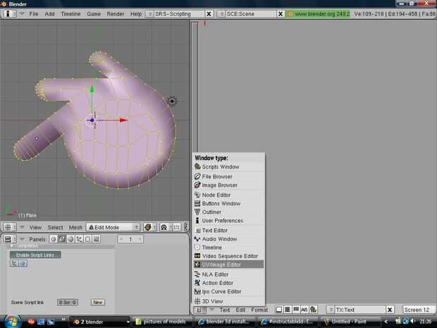Open the Edit Mode dropdown
Image resolution: width=437 pixels, height=328 pixels.
tap(113, 227)
